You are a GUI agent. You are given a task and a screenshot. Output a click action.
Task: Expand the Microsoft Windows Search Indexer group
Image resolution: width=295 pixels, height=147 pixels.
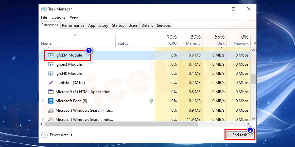tap(43, 119)
